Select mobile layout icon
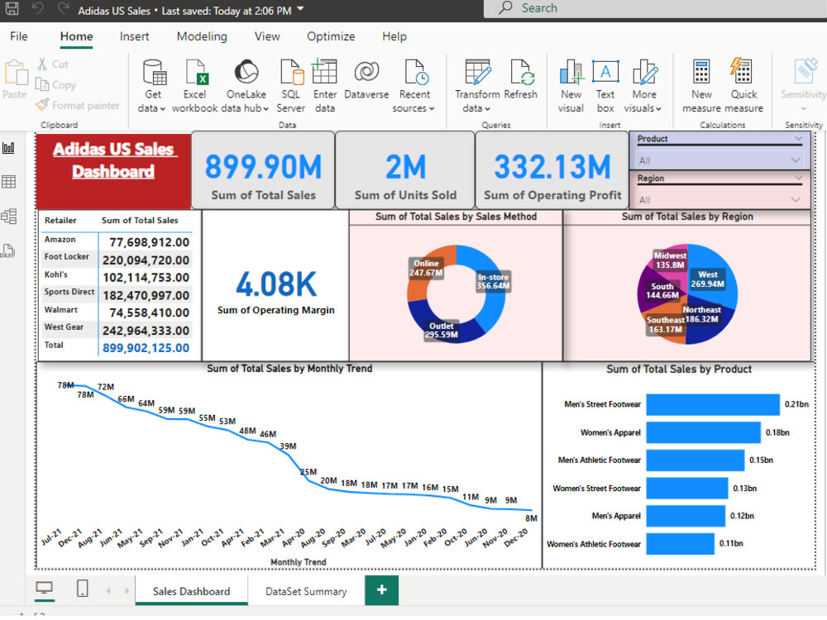 coord(82,588)
